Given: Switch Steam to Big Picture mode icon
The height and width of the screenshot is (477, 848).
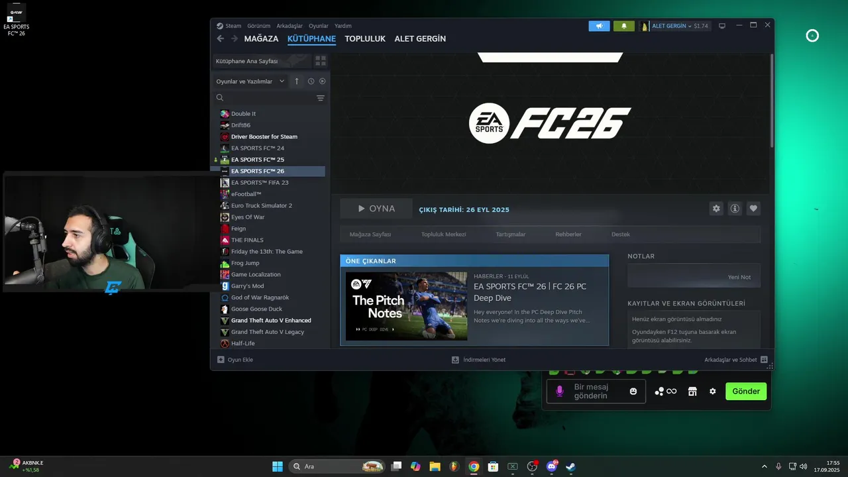Looking at the screenshot, I should pyautogui.click(x=722, y=26).
